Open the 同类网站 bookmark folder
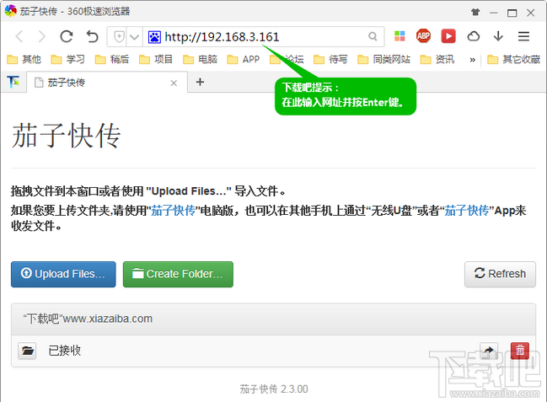Screen dimensions: 547x402 tap(383, 59)
